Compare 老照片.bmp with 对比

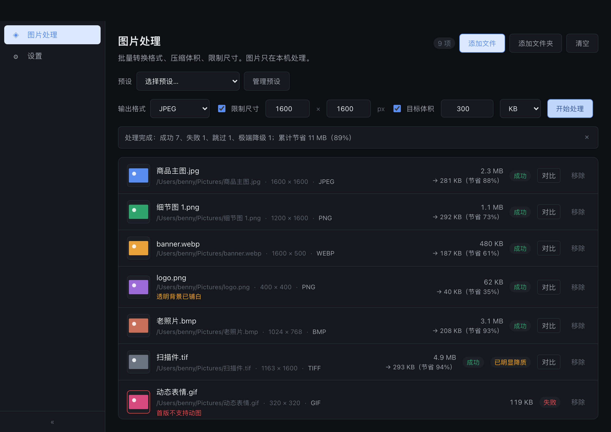549,326
